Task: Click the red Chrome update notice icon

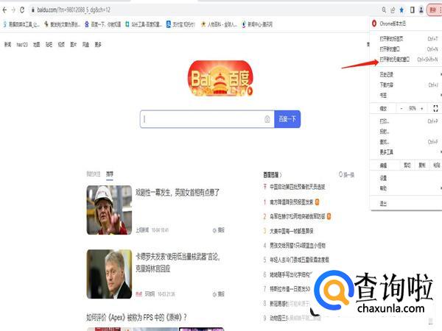Action: pyautogui.click(x=374, y=24)
